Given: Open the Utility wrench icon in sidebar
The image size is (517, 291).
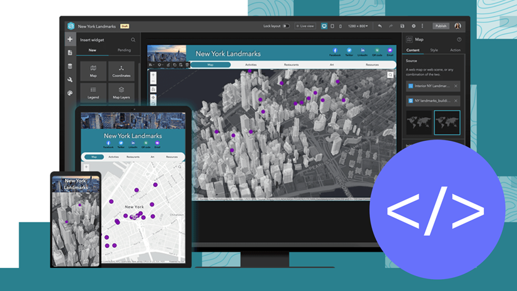Looking at the screenshot, I should tap(70, 79).
